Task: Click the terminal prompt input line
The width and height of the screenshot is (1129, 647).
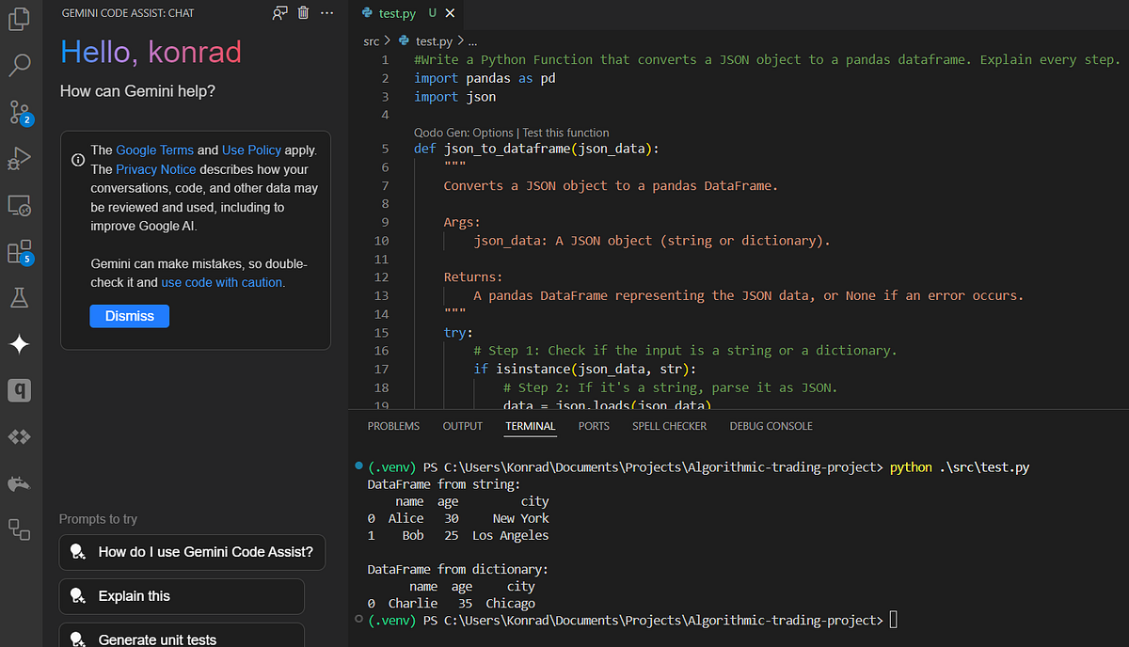Action: tap(891, 620)
